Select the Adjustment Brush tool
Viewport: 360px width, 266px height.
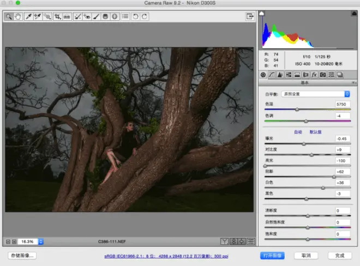[x=96, y=16]
